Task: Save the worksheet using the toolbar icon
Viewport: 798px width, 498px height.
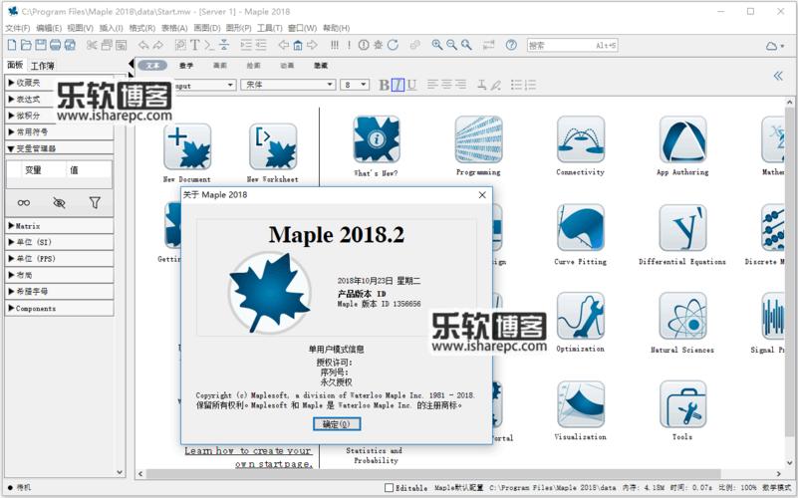Action: (40, 45)
